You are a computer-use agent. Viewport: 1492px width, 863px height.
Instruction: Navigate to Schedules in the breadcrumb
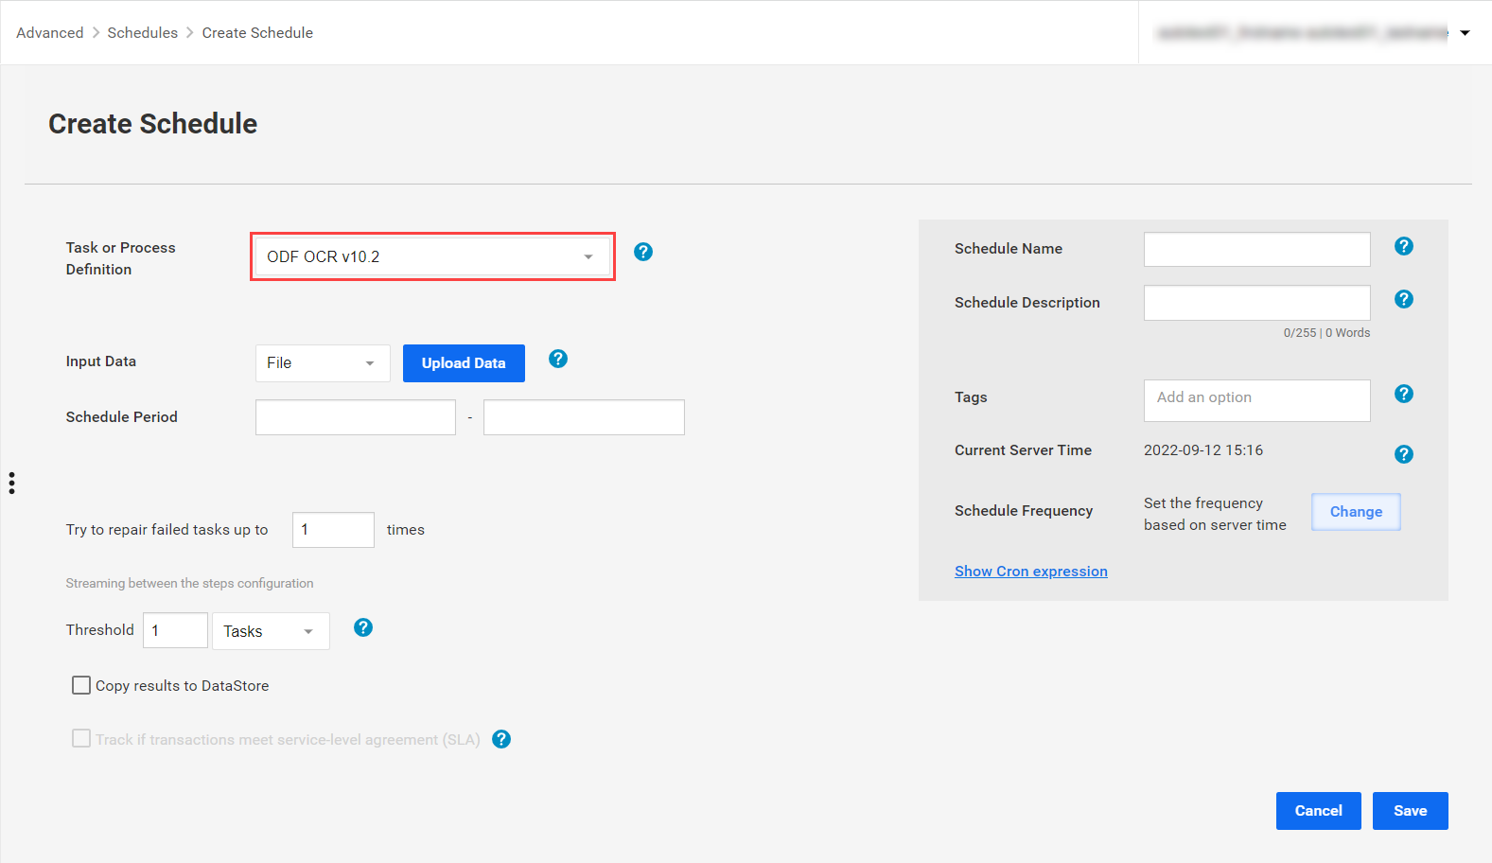tap(143, 32)
